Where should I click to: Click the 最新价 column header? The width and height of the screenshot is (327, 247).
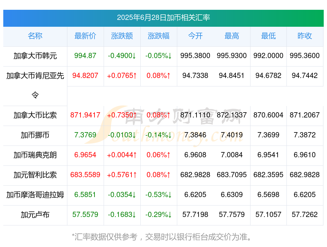tap(85, 36)
